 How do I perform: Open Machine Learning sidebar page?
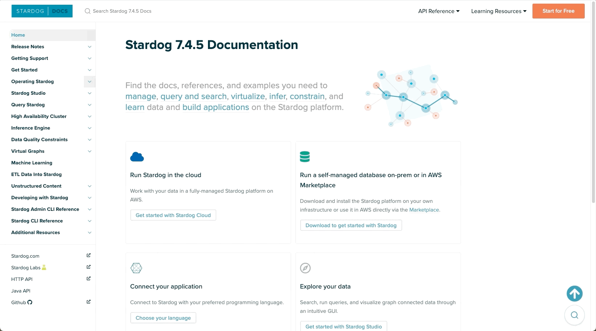32,163
